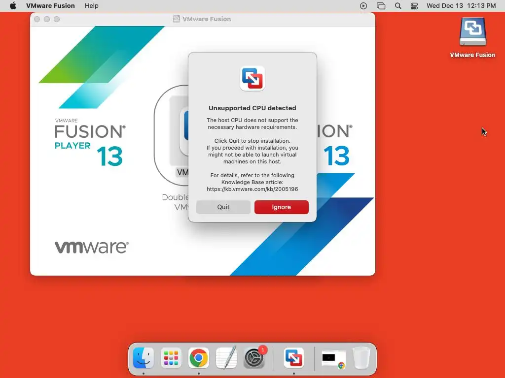Click the play-circle status icon in the menu bar
505x378 pixels.
click(x=363, y=6)
